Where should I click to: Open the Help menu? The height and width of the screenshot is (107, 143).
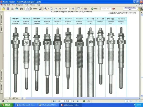[38, 5]
